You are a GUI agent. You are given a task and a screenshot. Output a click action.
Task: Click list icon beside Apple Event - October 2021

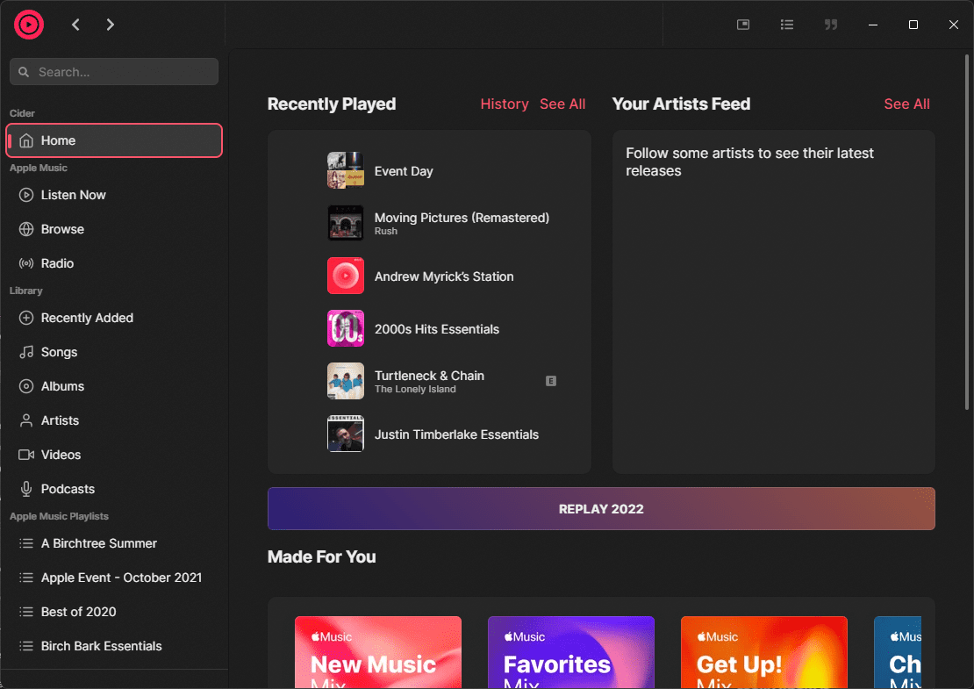(26, 578)
